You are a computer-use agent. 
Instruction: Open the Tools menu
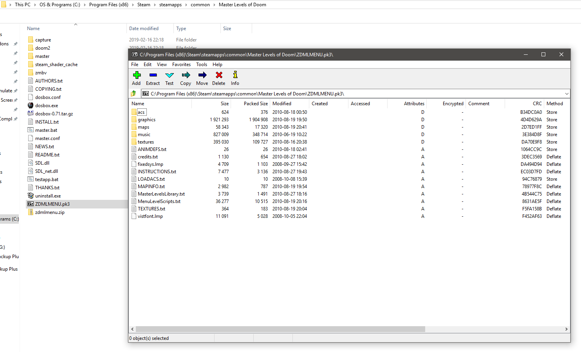click(x=202, y=65)
